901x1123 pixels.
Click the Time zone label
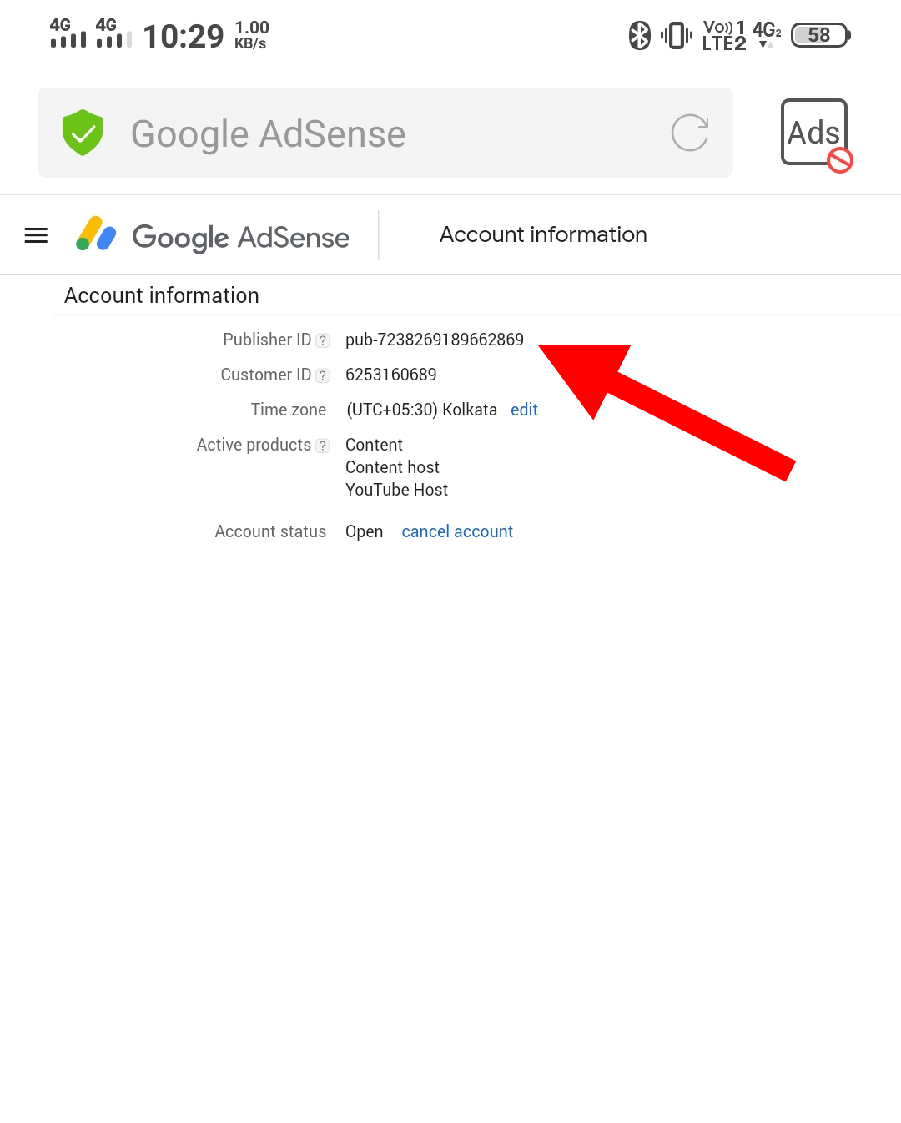[289, 410]
